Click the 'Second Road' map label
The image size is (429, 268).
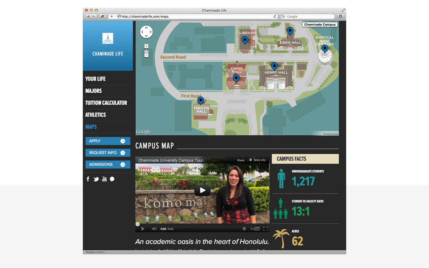[173, 57]
